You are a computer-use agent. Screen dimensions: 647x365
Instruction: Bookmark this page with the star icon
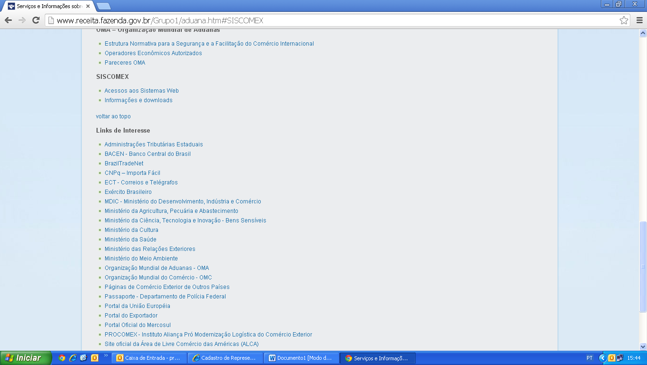pyautogui.click(x=624, y=20)
